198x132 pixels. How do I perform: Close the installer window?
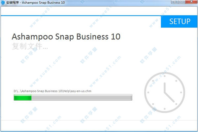pos(191,2)
